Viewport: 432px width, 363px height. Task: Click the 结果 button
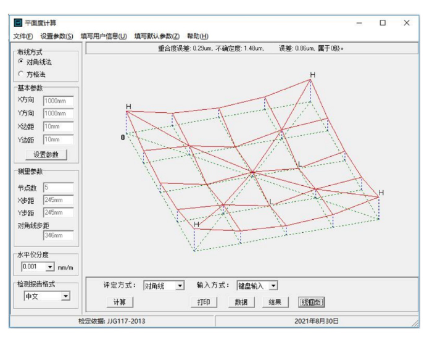(x=275, y=302)
